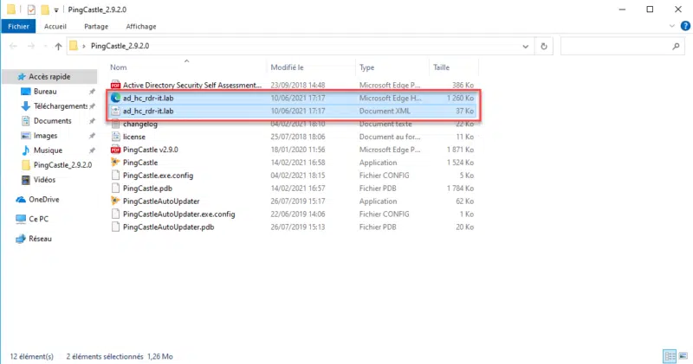Sort by the Type column header
Viewport: 693px width, 364px height.
[366, 67]
